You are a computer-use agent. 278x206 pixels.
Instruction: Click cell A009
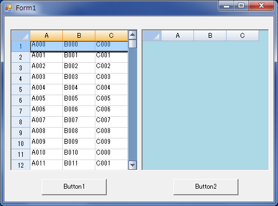pyautogui.click(x=47, y=144)
